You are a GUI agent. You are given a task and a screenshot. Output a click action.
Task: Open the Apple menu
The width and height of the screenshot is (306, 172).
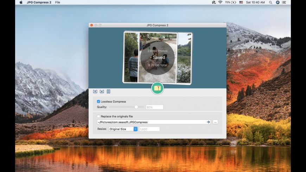pyautogui.click(x=21, y=2)
